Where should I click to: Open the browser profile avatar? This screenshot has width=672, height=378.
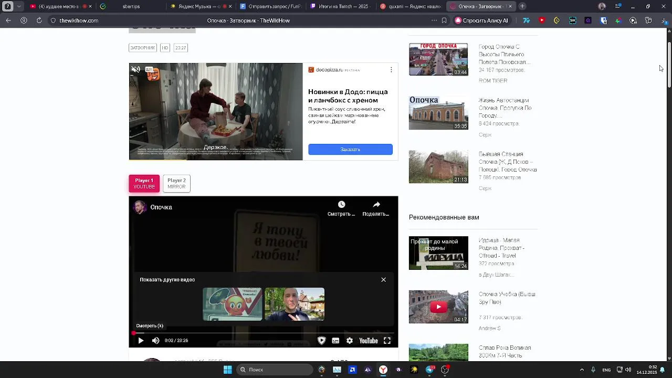(x=602, y=6)
